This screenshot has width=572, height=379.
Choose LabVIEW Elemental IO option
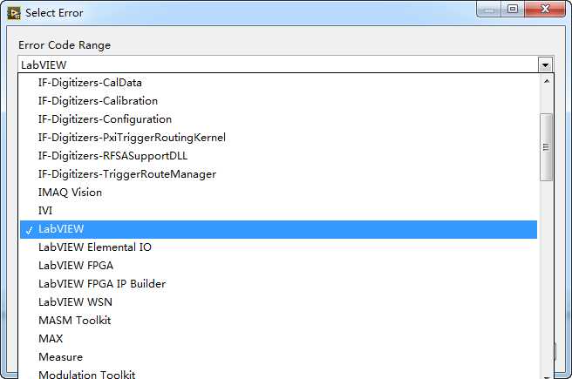coord(278,247)
